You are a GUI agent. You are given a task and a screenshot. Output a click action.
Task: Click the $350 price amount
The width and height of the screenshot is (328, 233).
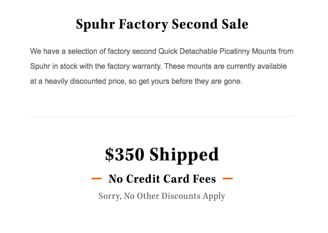tap(125, 155)
